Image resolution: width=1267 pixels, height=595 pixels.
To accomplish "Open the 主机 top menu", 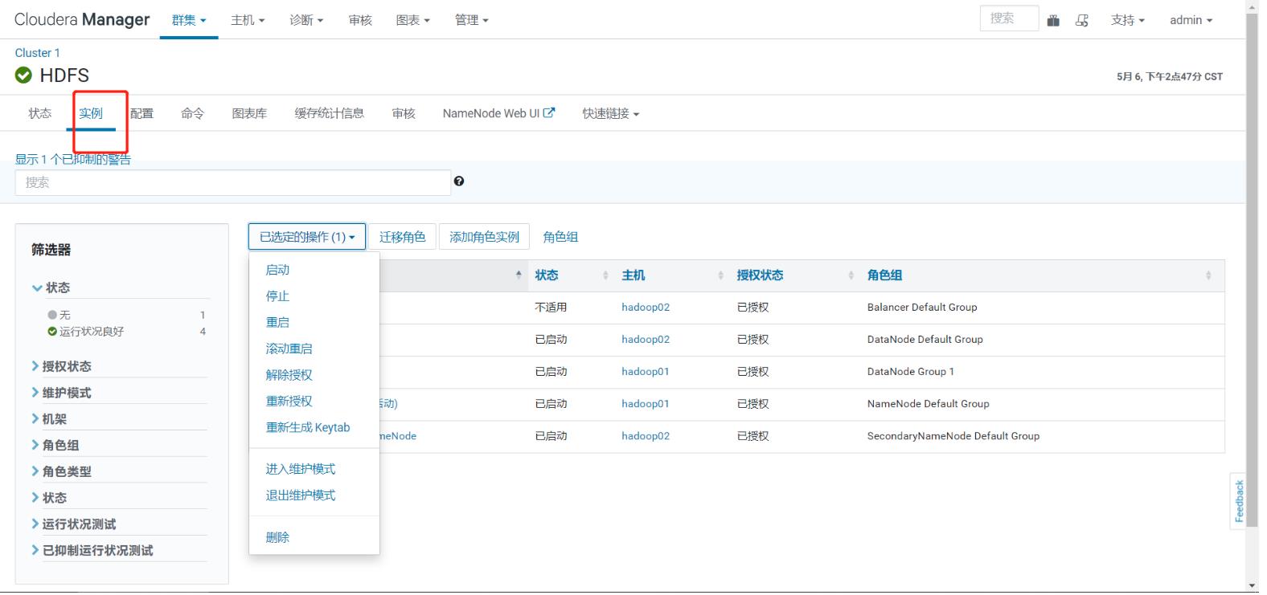I will [x=248, y=20].
